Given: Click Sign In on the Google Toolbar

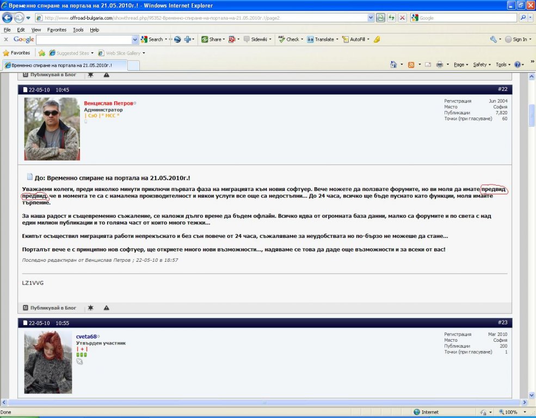Looking at the screenshot, I should coord(516,39).
